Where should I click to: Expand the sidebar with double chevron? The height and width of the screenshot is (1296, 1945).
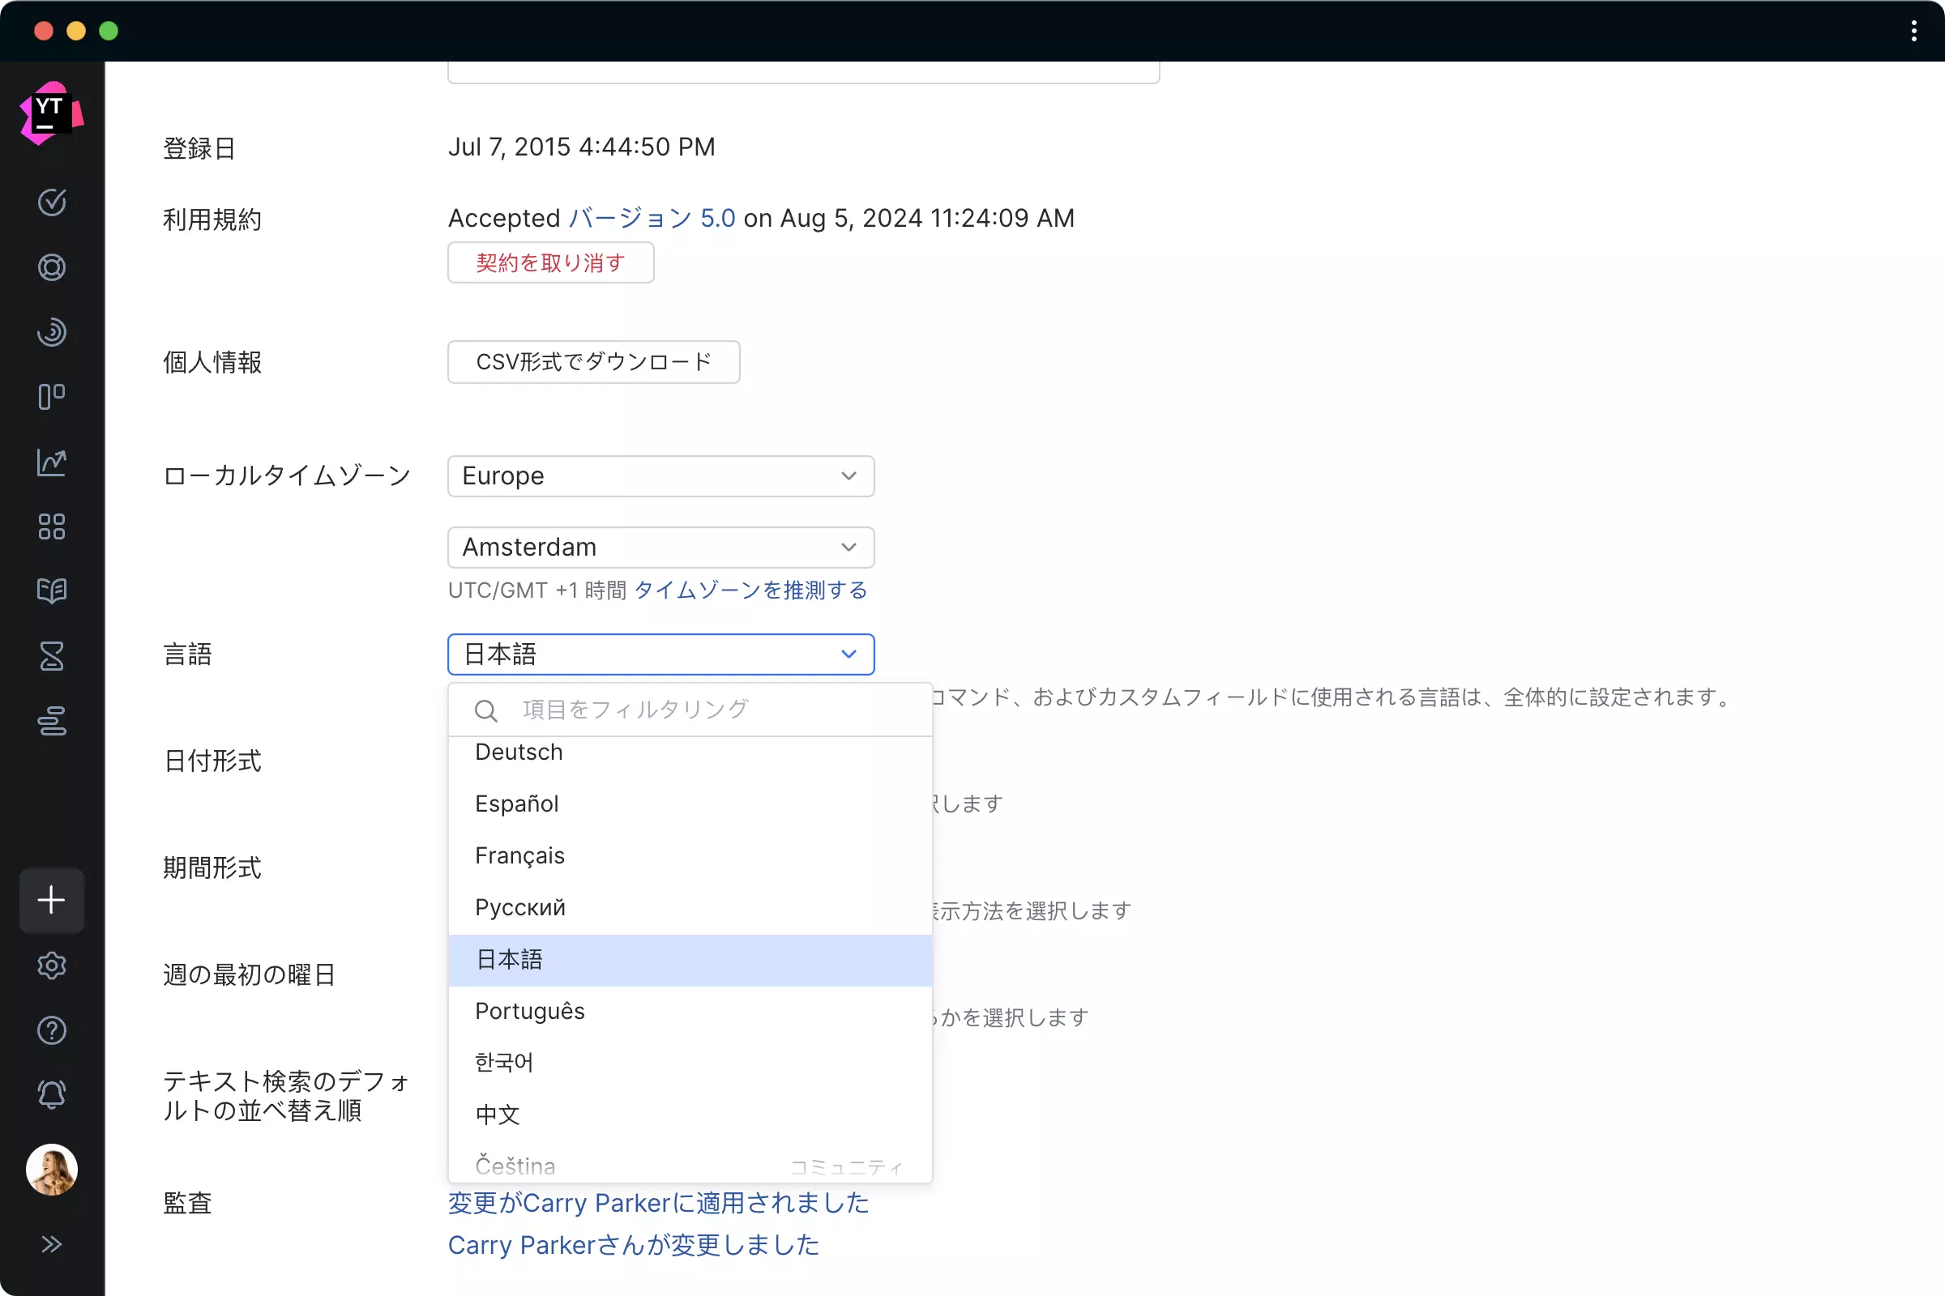51,1244
